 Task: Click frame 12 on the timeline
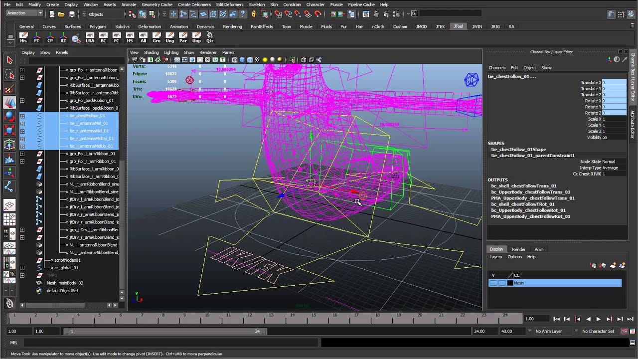coord(249,318)
